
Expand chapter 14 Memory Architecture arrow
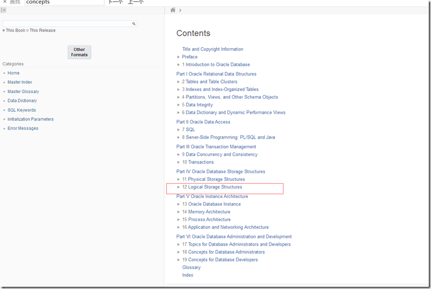[x=179, y=212]
